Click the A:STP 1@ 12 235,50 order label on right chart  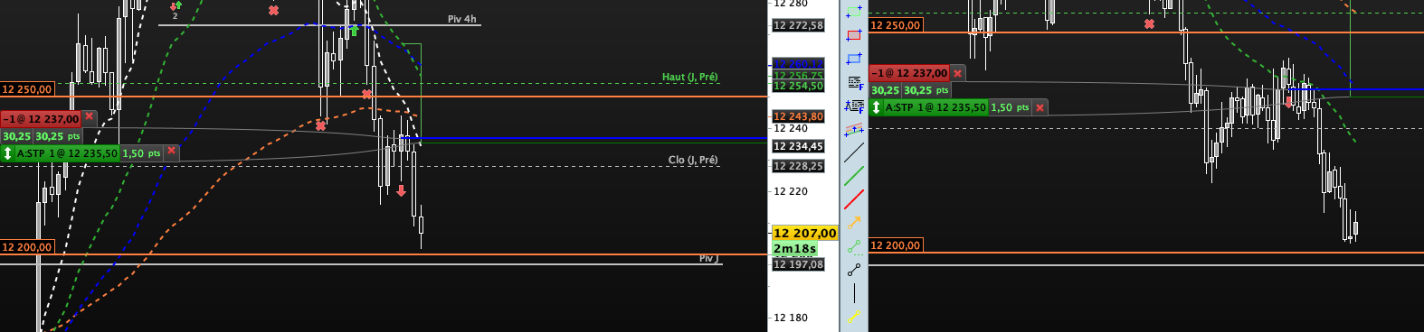click(935, 107)
